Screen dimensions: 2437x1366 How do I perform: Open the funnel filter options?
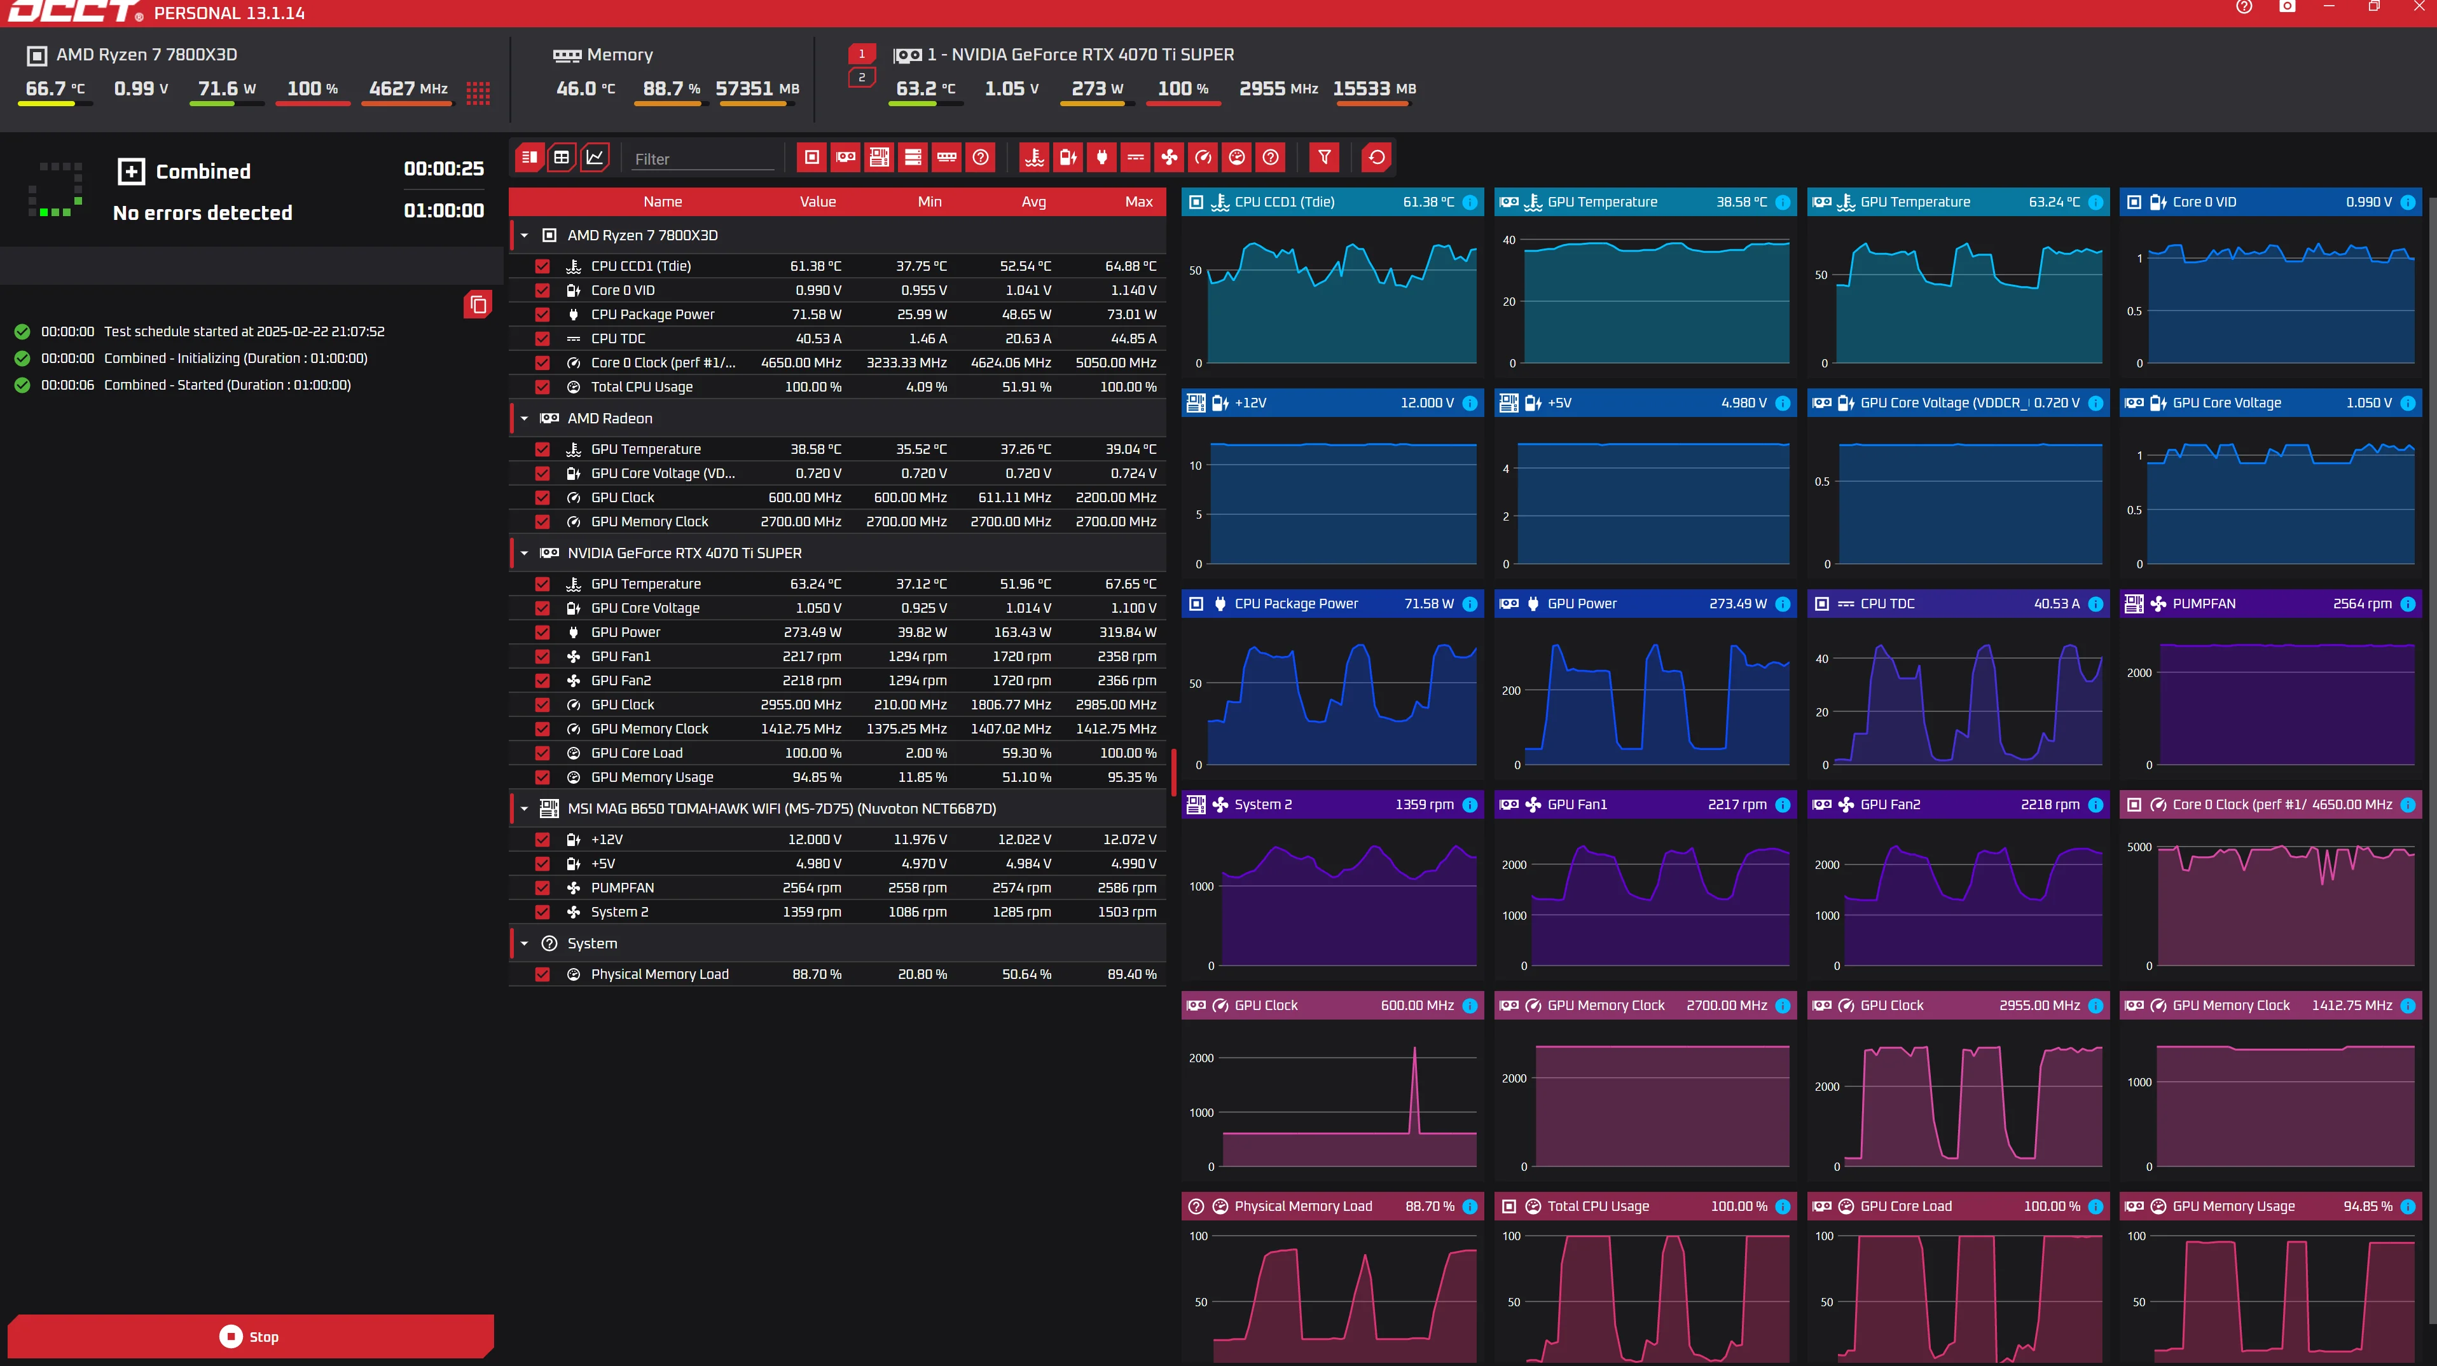[1325, 158]
